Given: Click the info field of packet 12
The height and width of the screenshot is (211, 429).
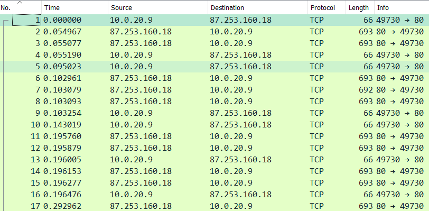Looking at the screenshot, I should pyautogui.click(x=400, y=148).
